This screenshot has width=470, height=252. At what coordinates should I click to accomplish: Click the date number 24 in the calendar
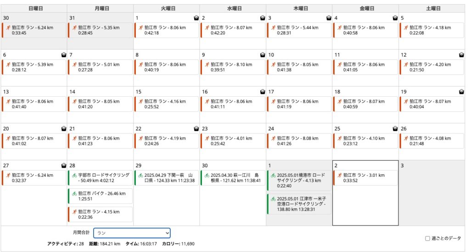point(271,129)
